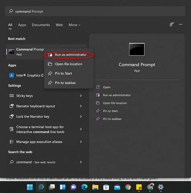191x193 pixels.
Task: Choose Pin to taskbar in context menu
Action: click(x=69, y=83)
